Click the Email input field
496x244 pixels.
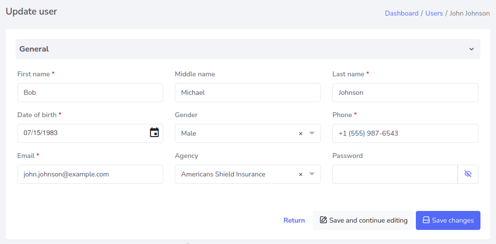[90, 174]
